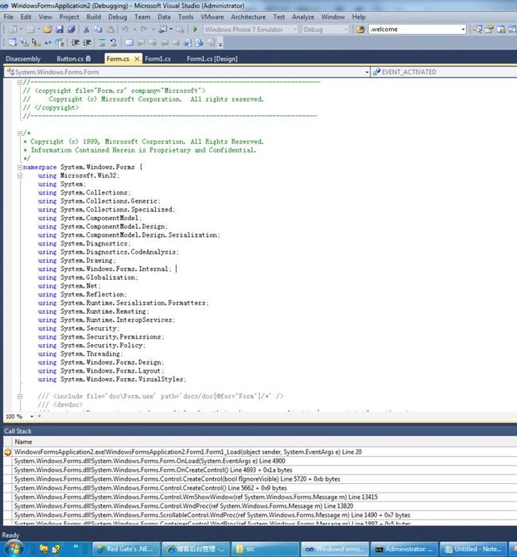Viewport: 517px width, 557px height.
Task: Open Solution Explorer icon at toolbar right
Action: (x=477, y=29)
